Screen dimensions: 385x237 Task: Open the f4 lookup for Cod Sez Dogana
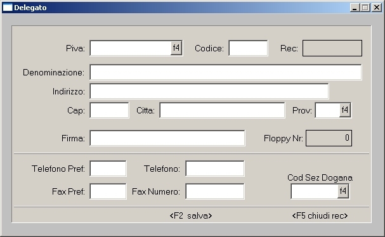(343, 191)
